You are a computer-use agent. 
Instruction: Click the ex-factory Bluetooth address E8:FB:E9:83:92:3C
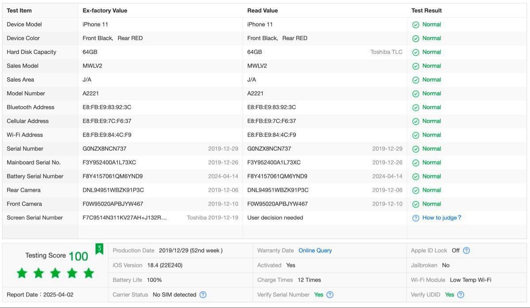point(107,108)
